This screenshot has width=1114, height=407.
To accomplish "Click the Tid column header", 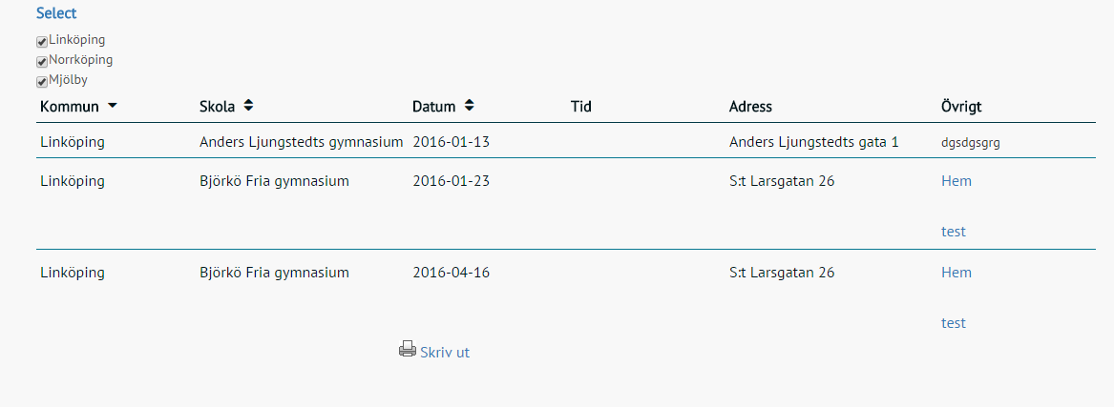I will [x=581, y=107].
